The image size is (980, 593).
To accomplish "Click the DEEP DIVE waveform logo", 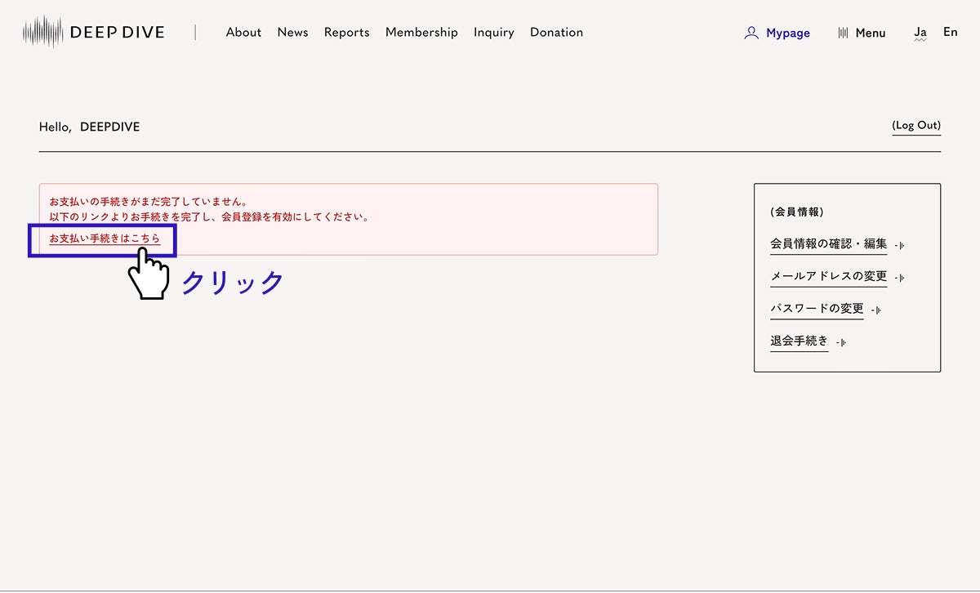I will pyautogui.click(x=43, y=33).
